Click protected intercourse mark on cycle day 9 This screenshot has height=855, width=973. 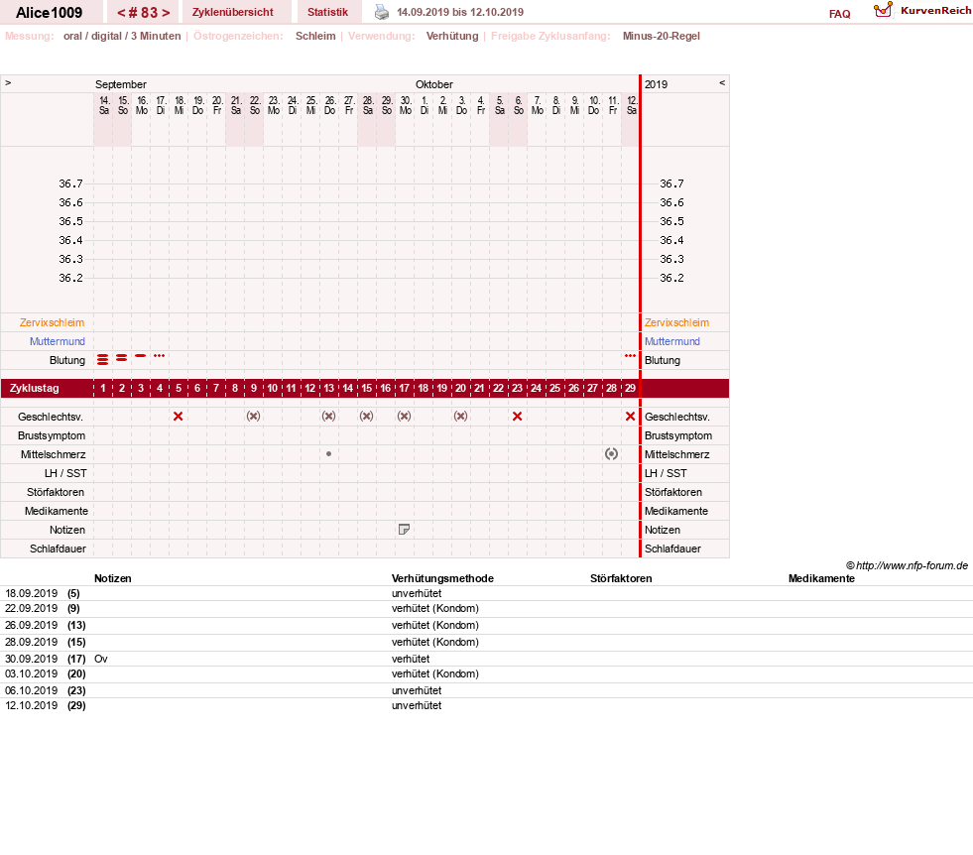pyautogui.click(x=253, y=417)
